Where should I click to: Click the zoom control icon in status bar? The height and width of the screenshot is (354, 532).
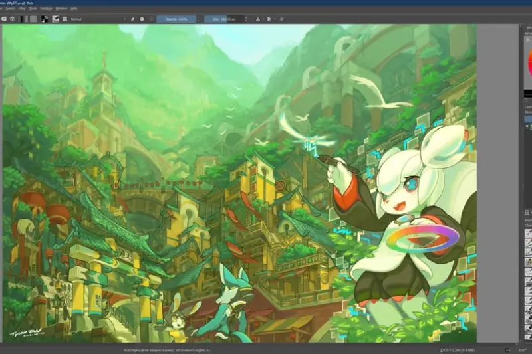click(507, 350)
